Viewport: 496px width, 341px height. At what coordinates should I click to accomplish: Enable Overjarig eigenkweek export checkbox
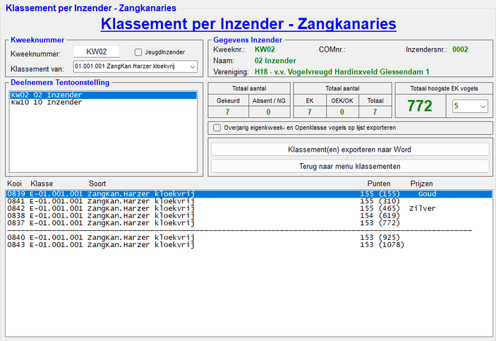coord(217,128)
